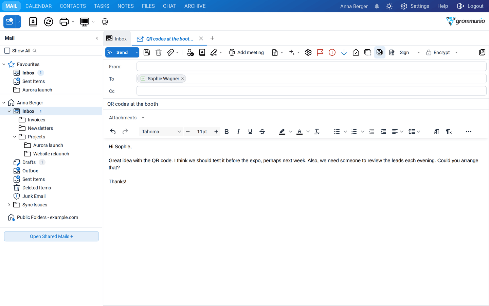489x306 pixels.
Task: Apply the font color to text
Action: [x=300, y=132]
